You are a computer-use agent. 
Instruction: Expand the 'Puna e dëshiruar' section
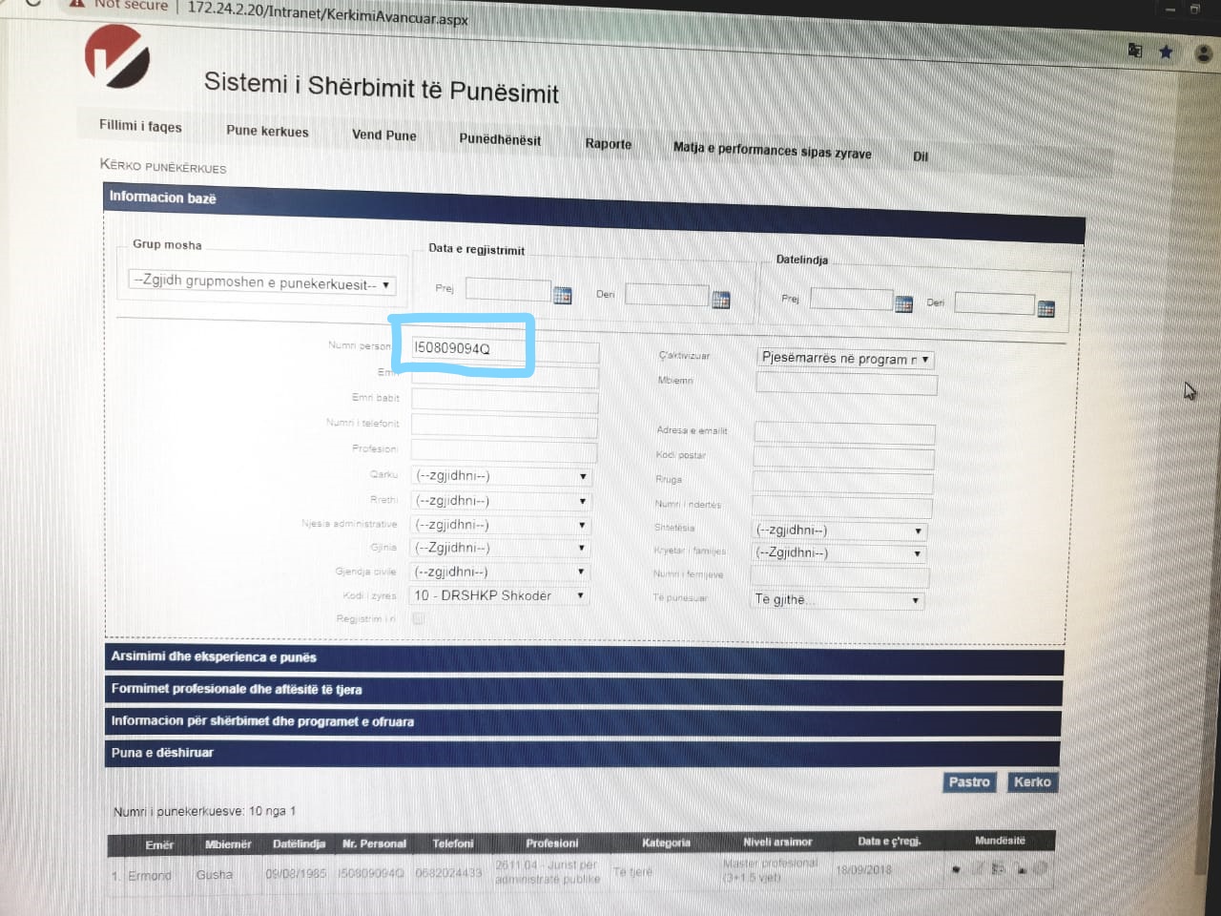tap(583, 753)
